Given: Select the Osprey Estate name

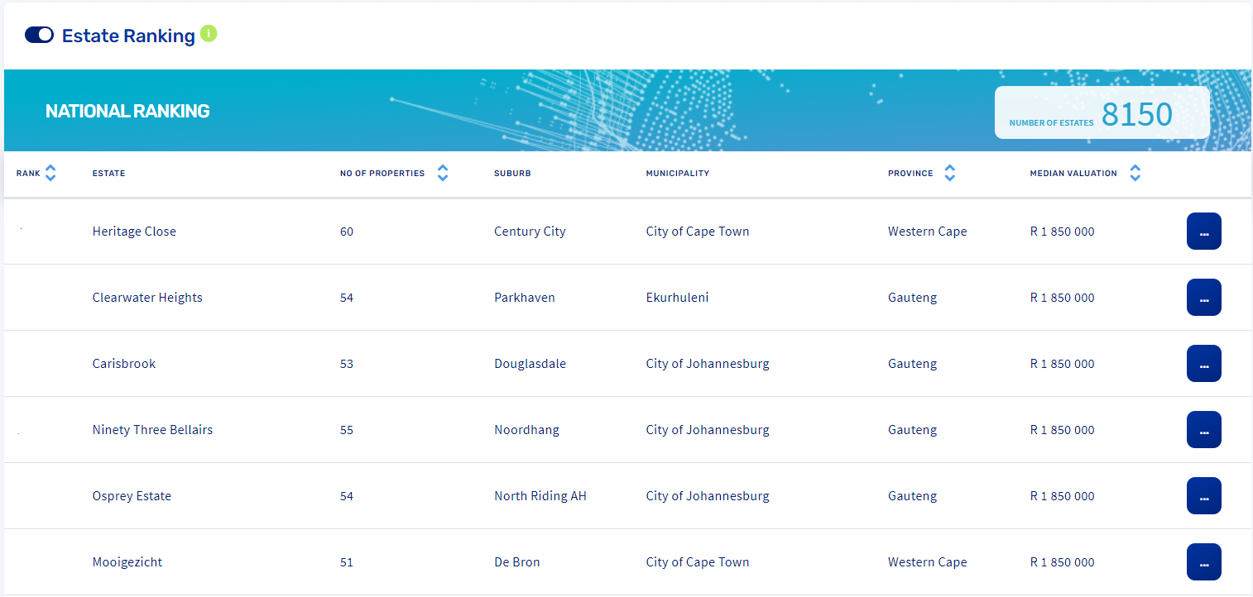Looking at the screenshot, I should click(x=132, y=496).
